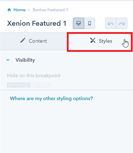Open 'Where are my other styling options?' link
The image size is (133, 153).
coord(51,98)
